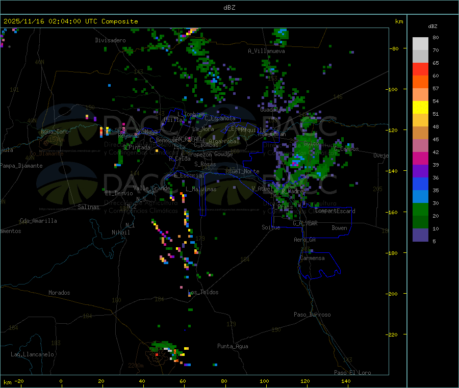This screenshot has width=459, height=388.
Task: Click the CompantEscard map label
Action: coord(335,211)
